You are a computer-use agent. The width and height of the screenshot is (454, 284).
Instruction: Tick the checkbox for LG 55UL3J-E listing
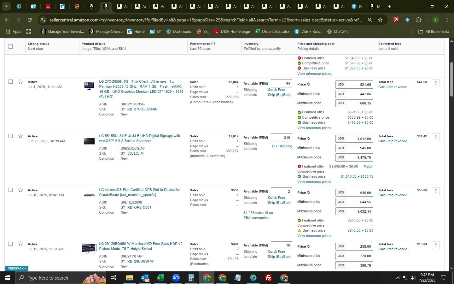[11, 136]
